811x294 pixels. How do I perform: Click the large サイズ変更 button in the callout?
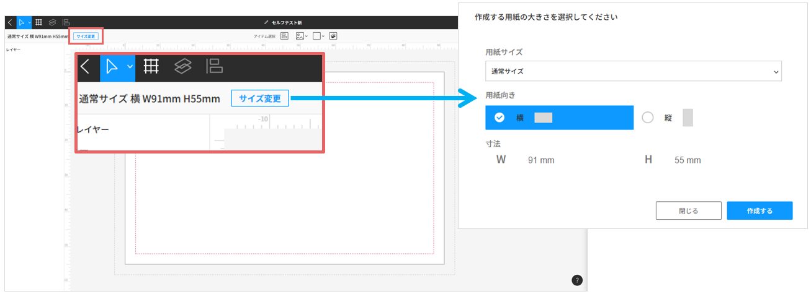[260, 98]
